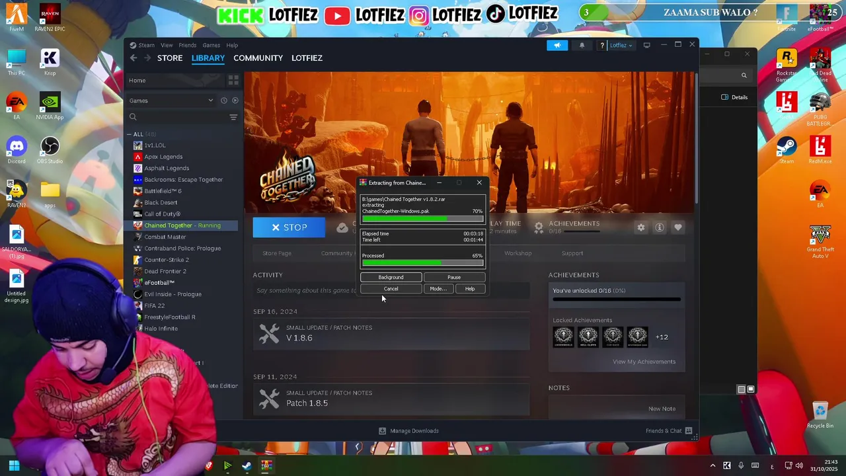Image resolution: width=846 pixels, height=476 pixels.
Task: Pause the WinRAR extraction
Action: click(x=454, y=277)
